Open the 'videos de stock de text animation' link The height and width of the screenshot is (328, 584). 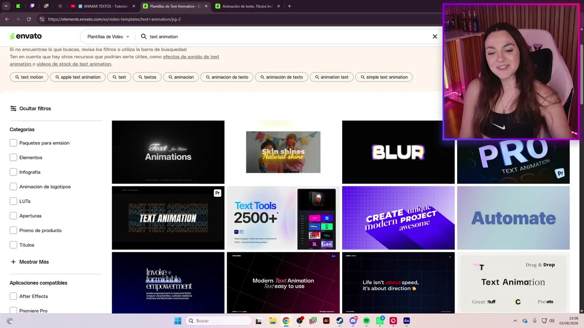[74, 64]
